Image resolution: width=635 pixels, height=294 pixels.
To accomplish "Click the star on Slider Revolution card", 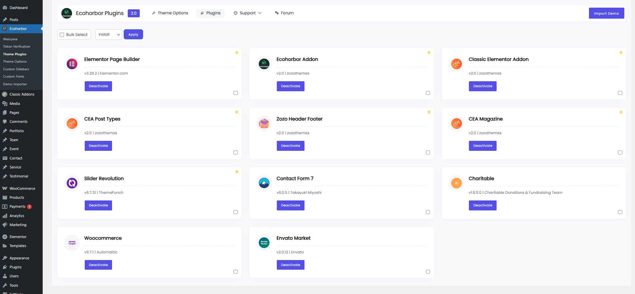I will (237, 171).
